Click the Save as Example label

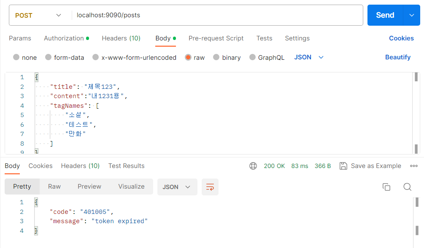[x=376, y=166]
